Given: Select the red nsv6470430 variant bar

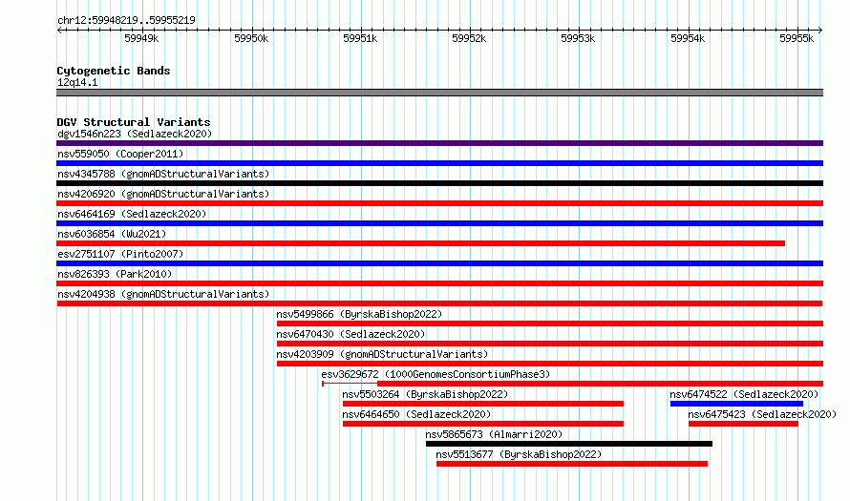Looking at the screenshot, I should coord(550,344).
